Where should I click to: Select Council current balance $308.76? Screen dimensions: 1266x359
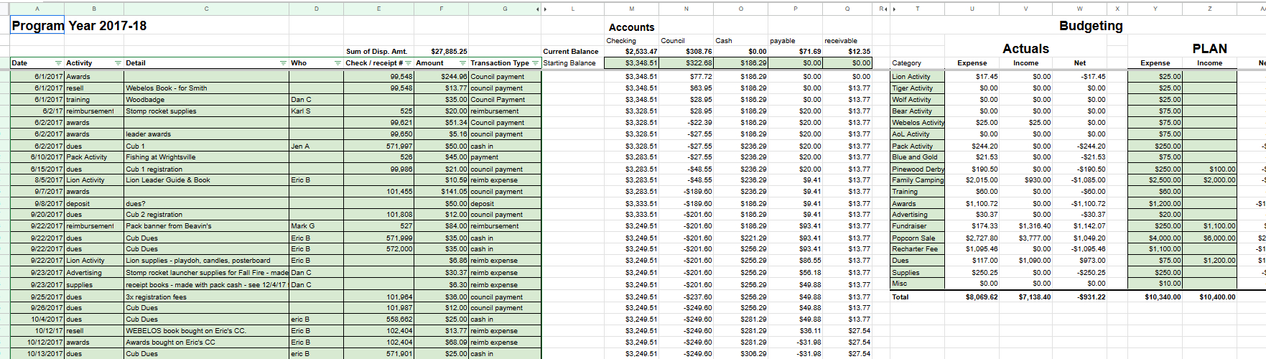686,52
